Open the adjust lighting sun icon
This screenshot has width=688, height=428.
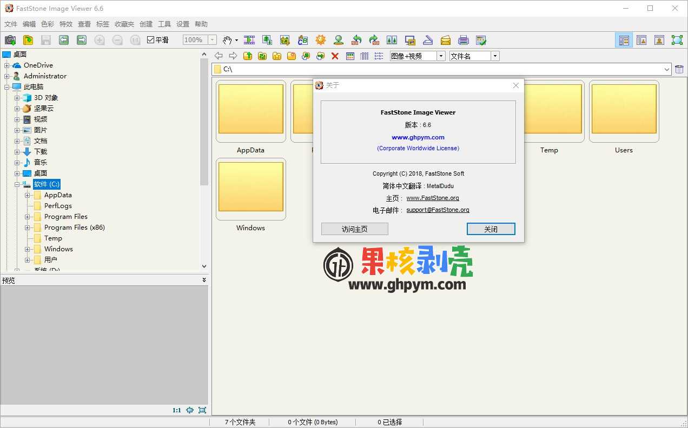[x=321, y=40]
